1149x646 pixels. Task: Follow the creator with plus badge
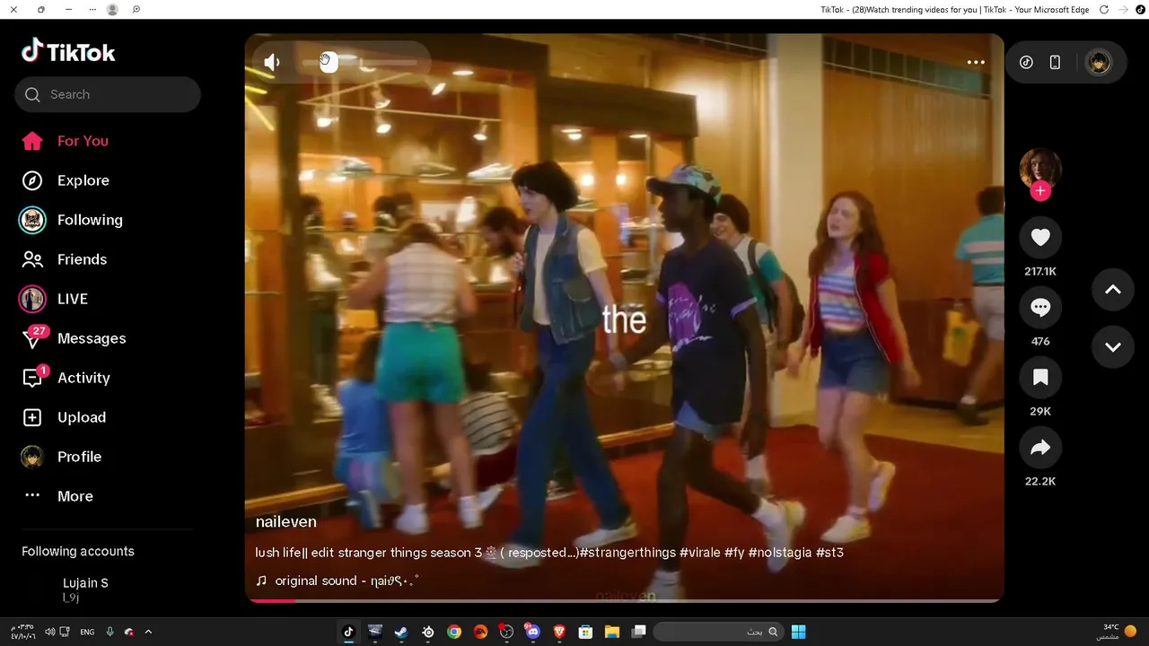point(1040,191)
